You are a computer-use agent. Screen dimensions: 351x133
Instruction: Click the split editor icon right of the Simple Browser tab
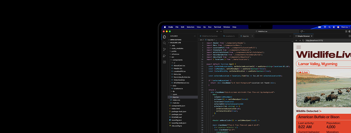(350, 36)
